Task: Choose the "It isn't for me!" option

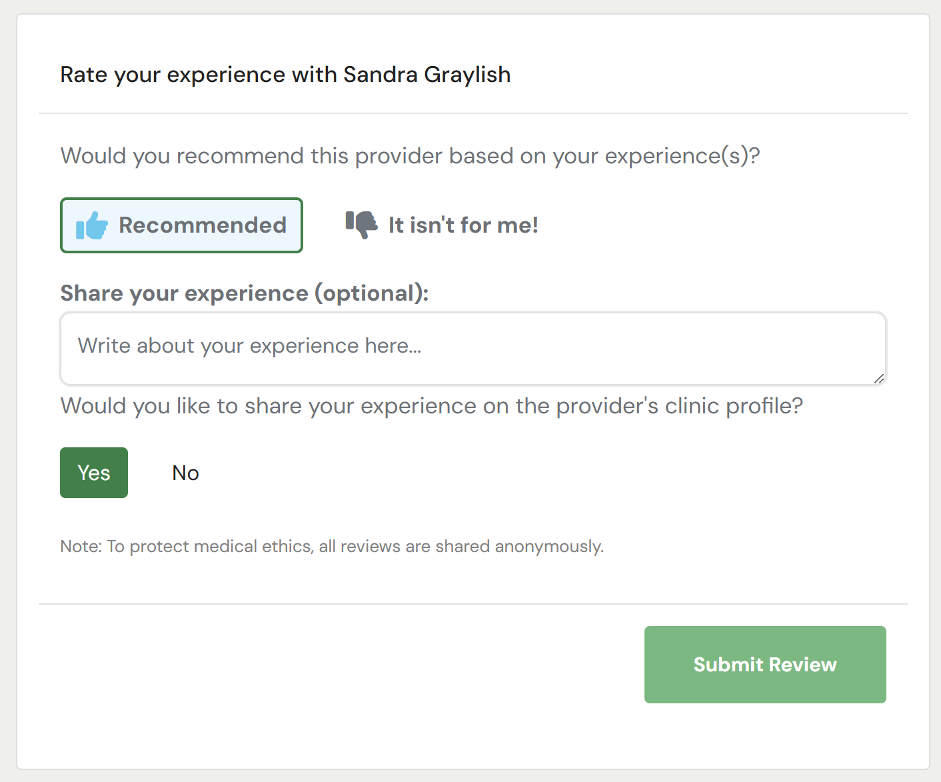Action: [x=463, y=225]
